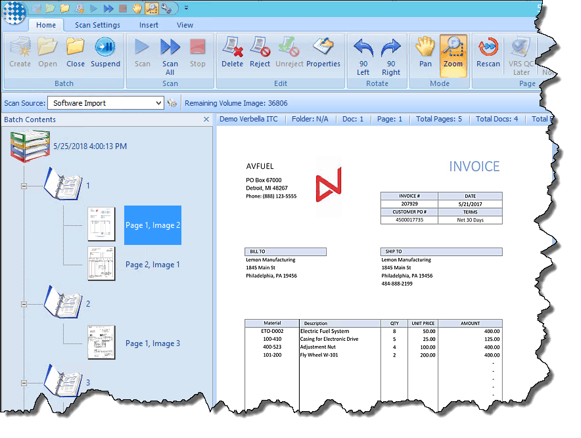Collapse document 2 in batch tree
This screenshot has height=438, width=581.
[24, 304]
